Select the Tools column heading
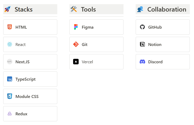 [x=88, y=9]
